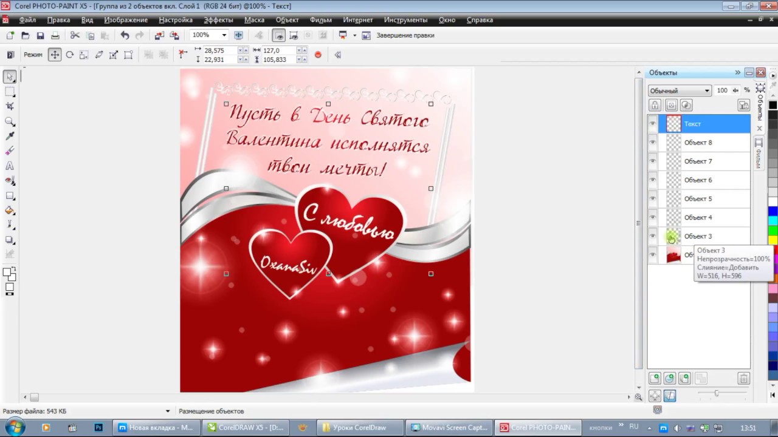778x437 pixels.
Task: Collapse property bar double-arrow button
Action: pos(337,55)
